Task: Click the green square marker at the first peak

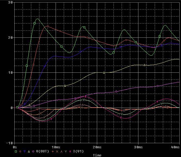Action: (x=34, y=23)
